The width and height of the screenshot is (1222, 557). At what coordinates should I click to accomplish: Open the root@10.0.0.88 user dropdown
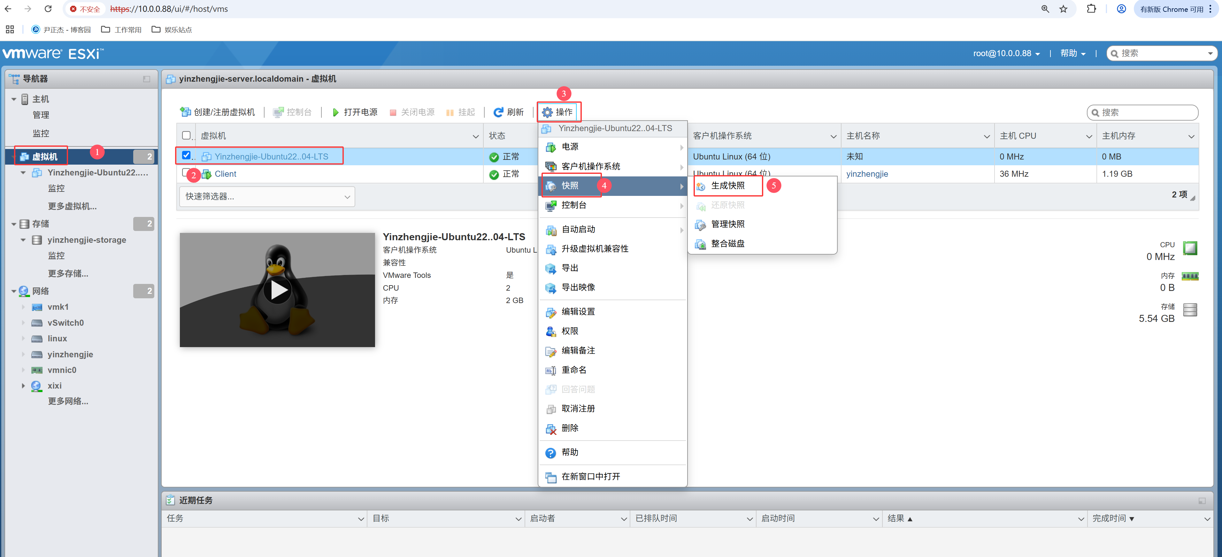click(1006, 54)
